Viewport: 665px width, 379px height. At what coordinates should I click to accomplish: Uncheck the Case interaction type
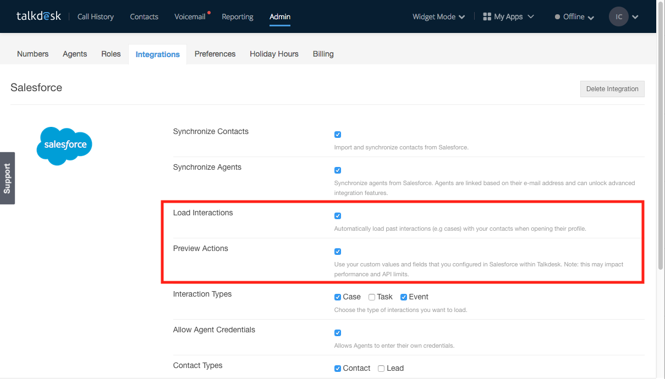click(338, 297)
